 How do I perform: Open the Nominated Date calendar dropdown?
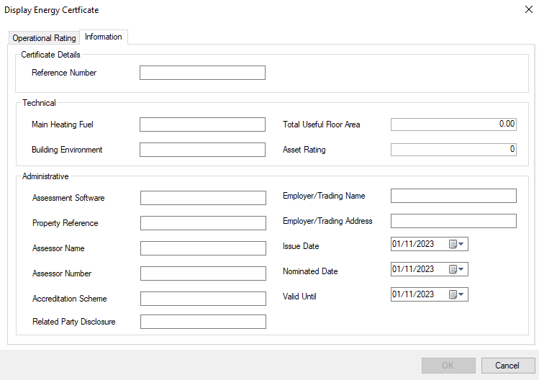tap(458, 269)
